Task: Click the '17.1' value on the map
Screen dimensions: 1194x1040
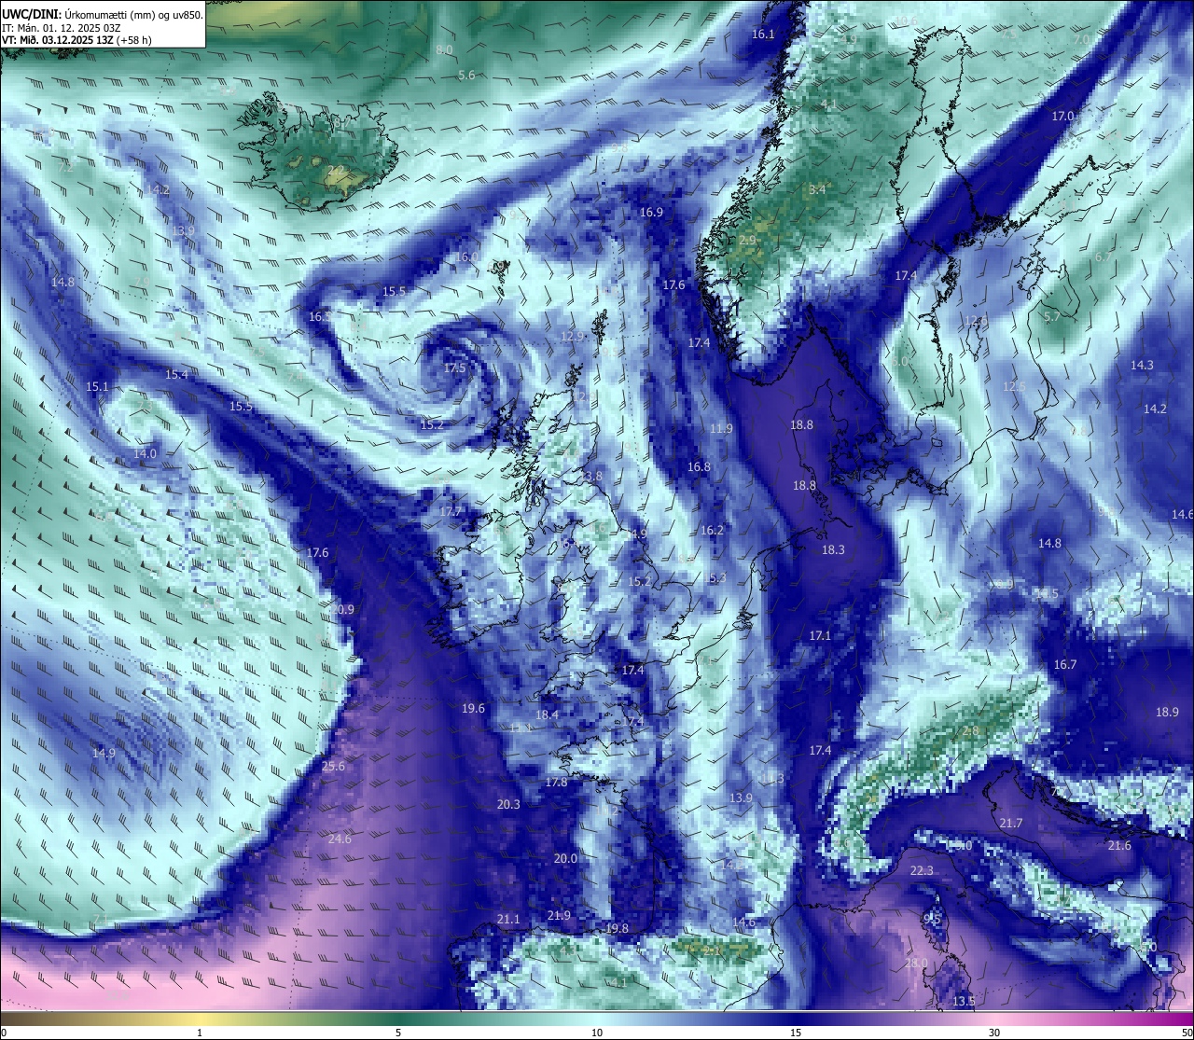Action: click(820, 635)
